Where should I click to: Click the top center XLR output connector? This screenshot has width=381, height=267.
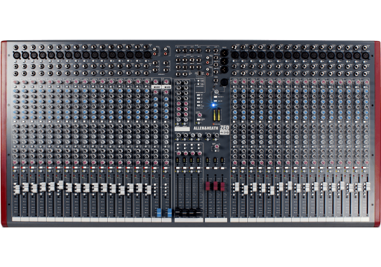coord(224,53)
